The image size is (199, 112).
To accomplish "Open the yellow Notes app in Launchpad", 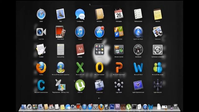I will coord(158,14).
